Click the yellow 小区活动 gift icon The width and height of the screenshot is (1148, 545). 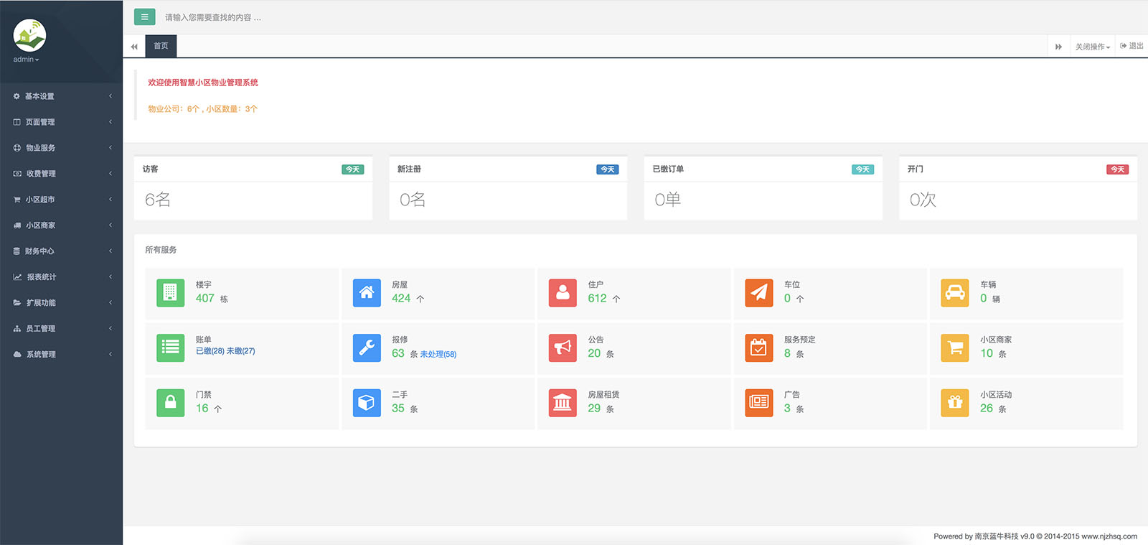955,403
